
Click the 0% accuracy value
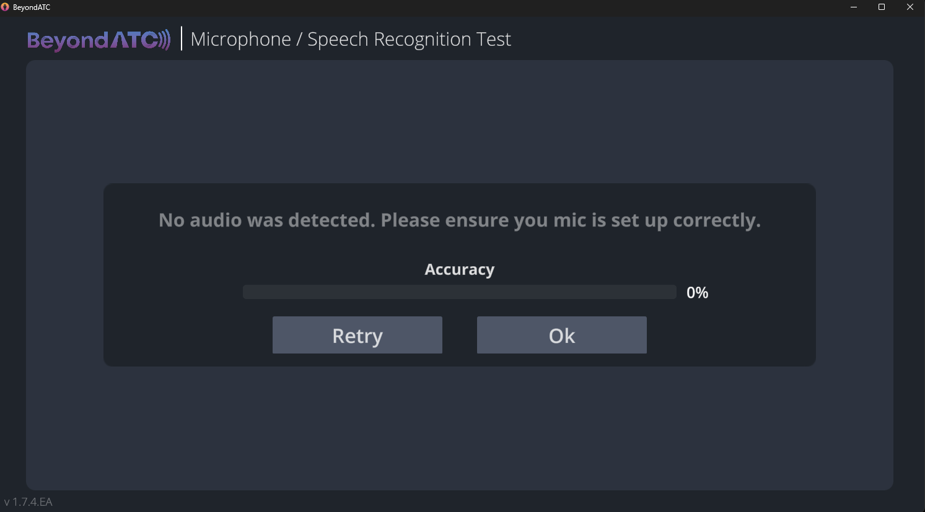pos(697,293)
